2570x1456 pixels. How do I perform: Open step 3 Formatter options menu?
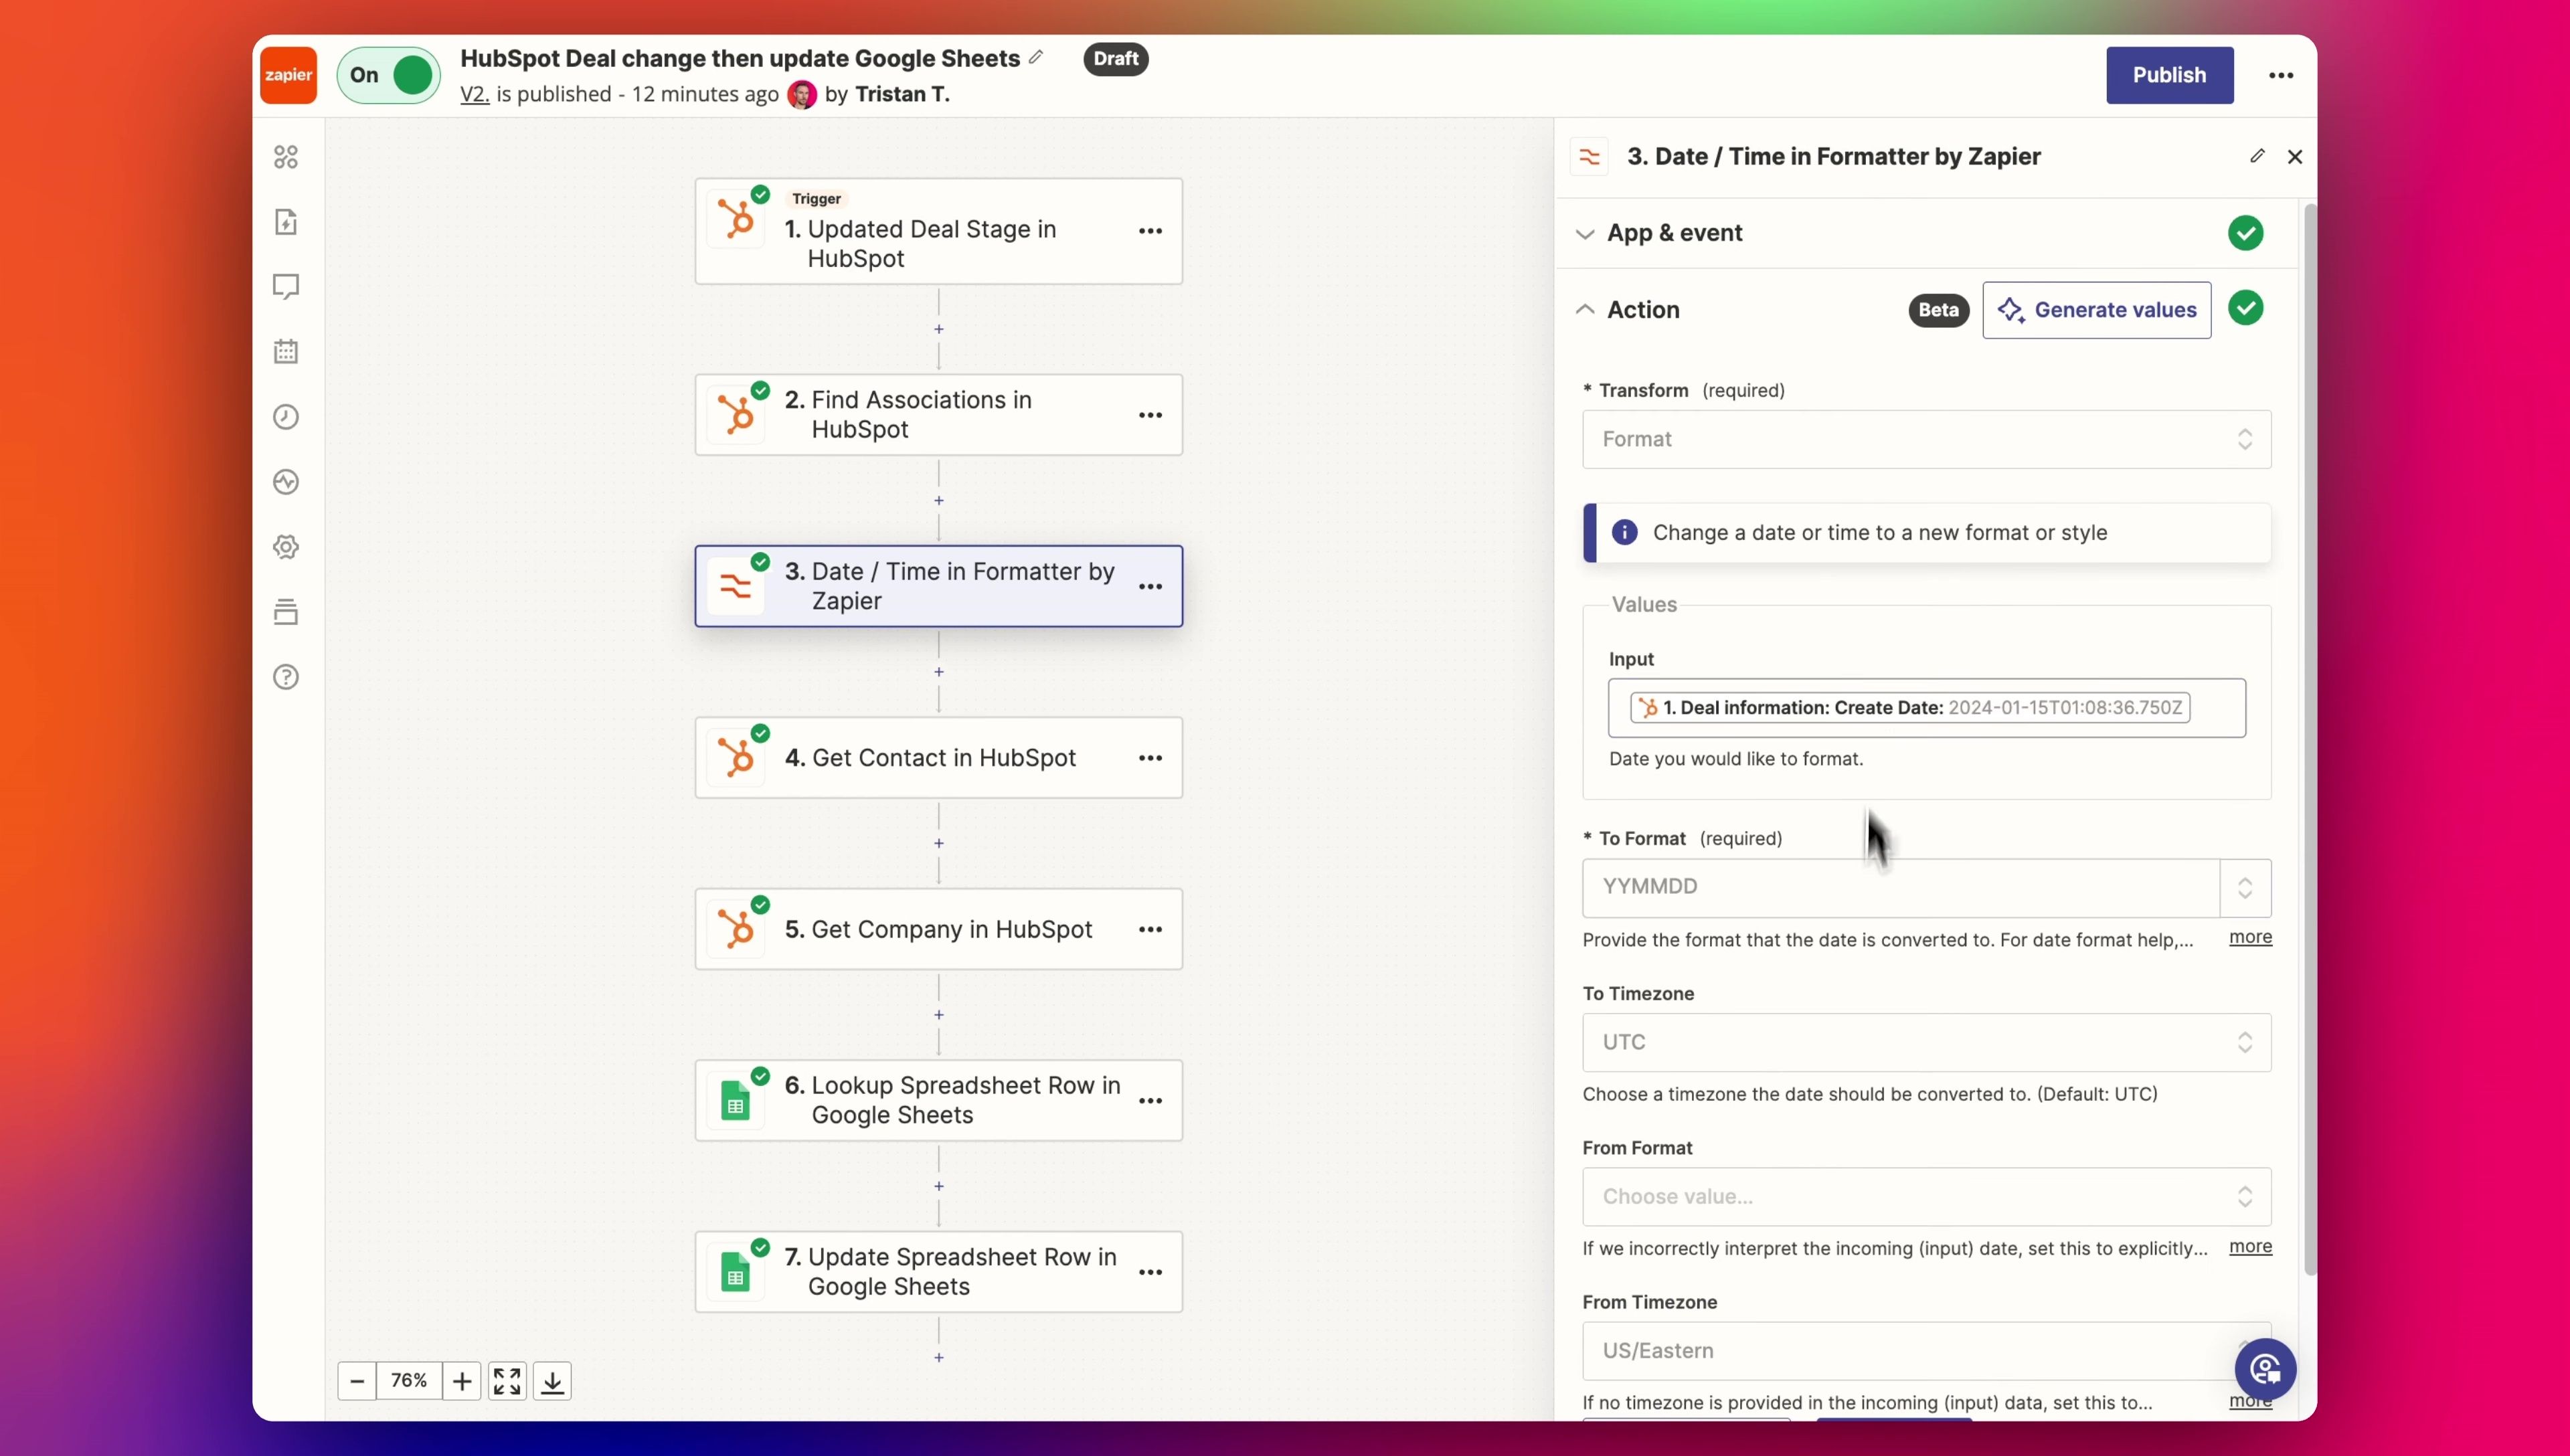point(1150,586)
